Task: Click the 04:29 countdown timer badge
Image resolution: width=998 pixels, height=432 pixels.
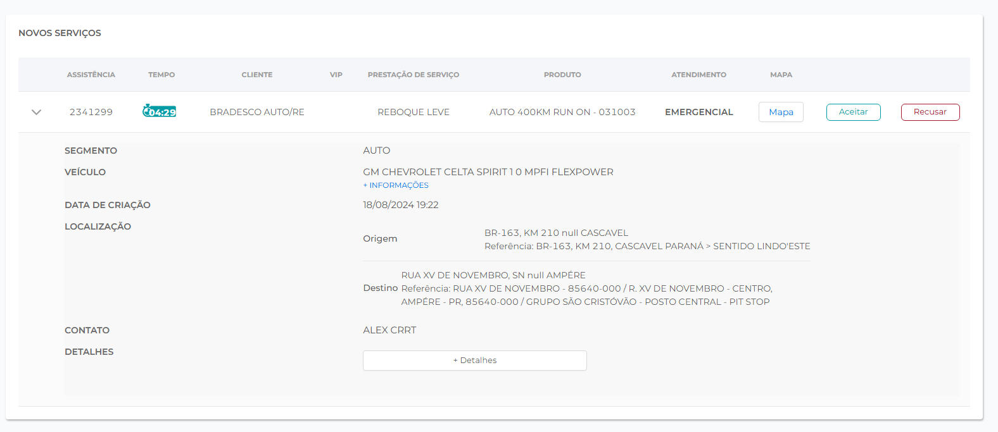Action: (160, 111)
